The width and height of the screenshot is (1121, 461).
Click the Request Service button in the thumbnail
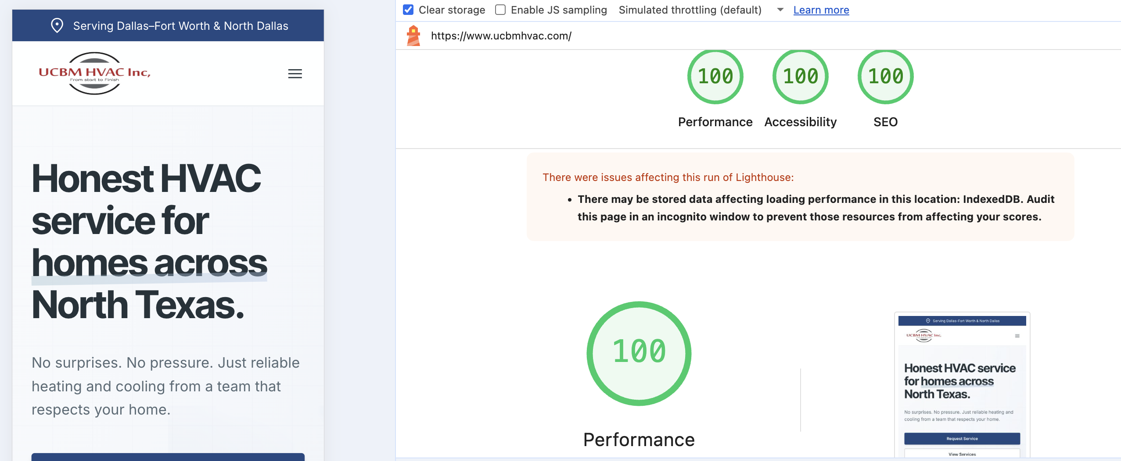coord(961,438)
